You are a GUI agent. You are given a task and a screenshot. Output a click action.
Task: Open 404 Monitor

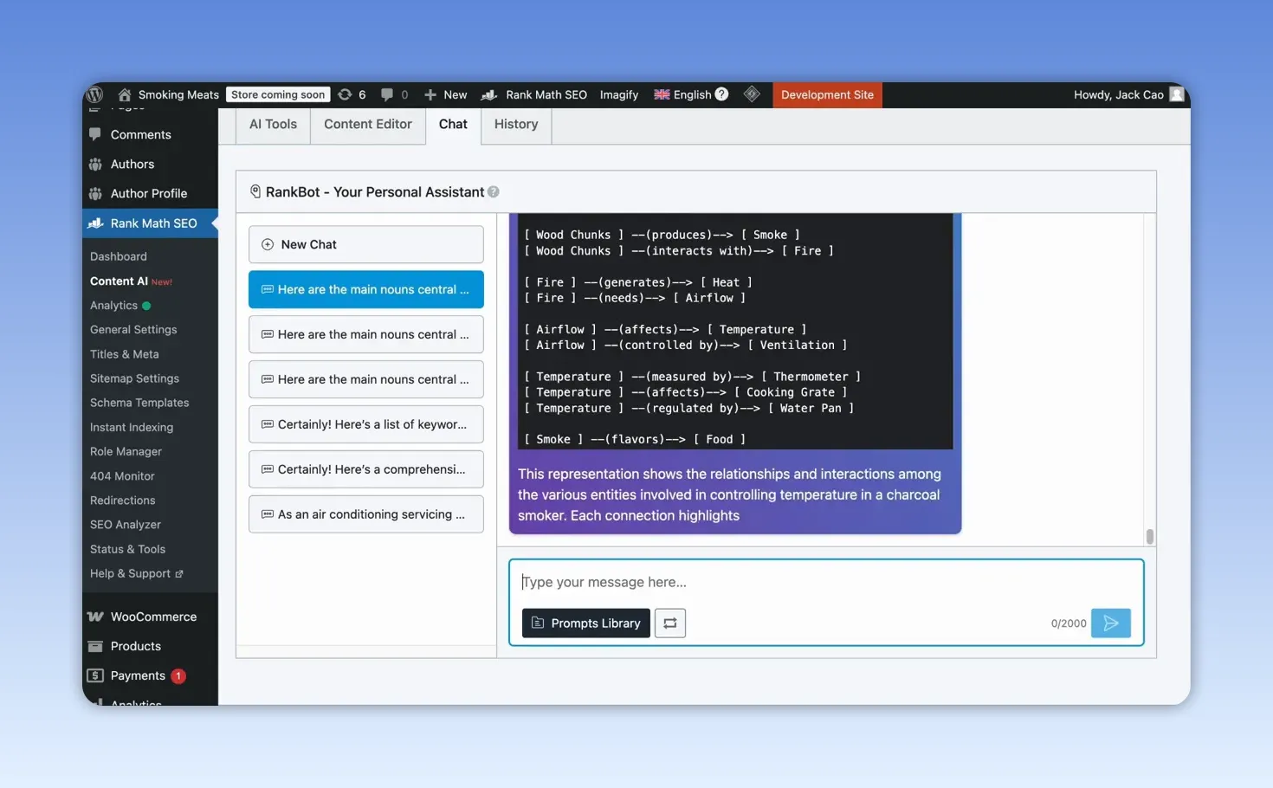(x=122, y=475)
